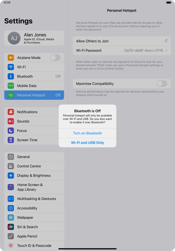Open the Focus moon icon
The width and height of the screenshot is (175, 251).
tap(11, 131)
